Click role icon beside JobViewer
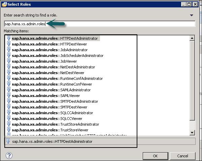 9,61
